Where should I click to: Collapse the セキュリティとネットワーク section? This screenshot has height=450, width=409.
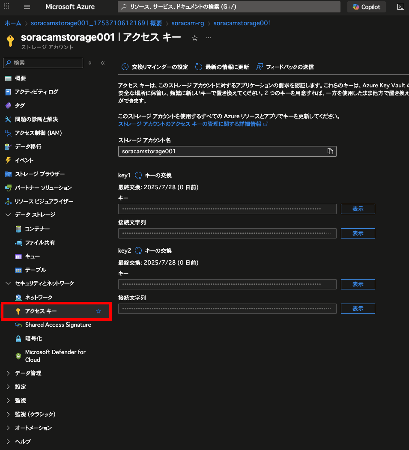pyautogui.click(x=8, y=283)
